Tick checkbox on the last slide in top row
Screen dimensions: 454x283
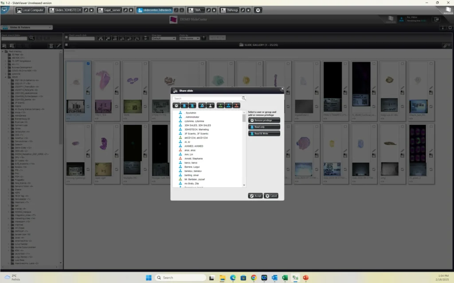431,64
